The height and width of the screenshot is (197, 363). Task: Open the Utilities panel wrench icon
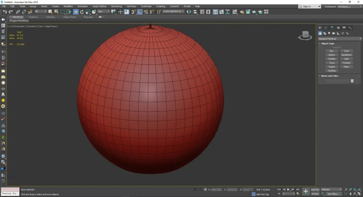coord(350,28)
